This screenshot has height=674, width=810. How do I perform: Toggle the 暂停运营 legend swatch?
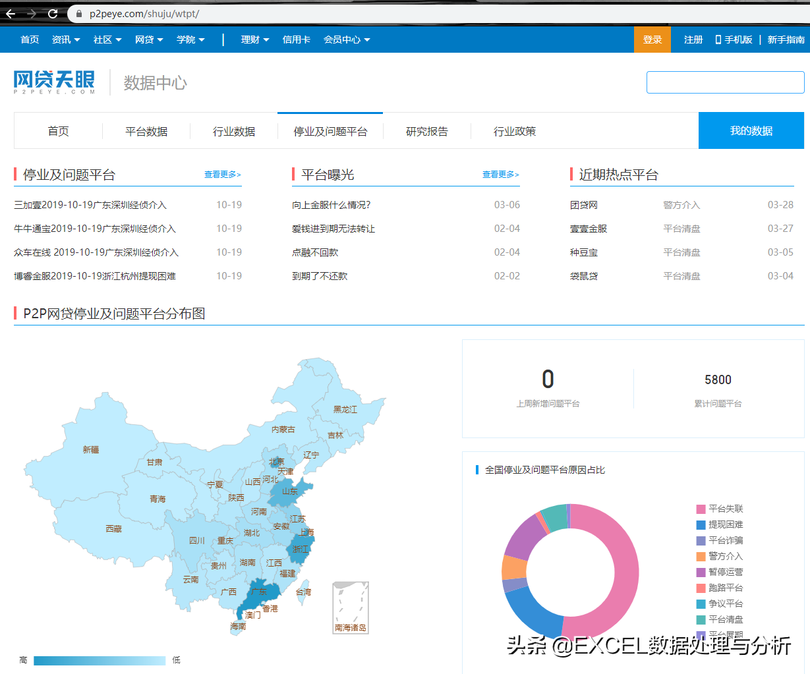pyautogui.click(x=701, y=572)
